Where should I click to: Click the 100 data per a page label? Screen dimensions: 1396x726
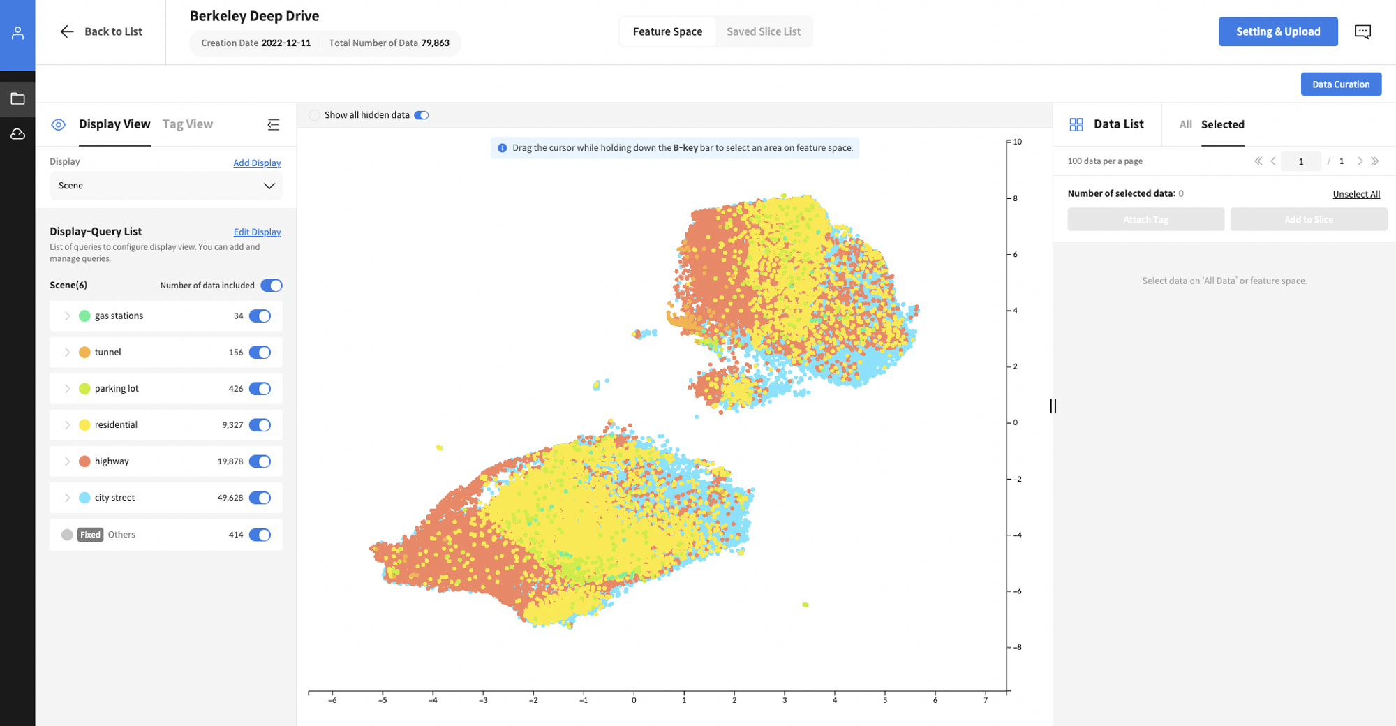(1105, 161)
